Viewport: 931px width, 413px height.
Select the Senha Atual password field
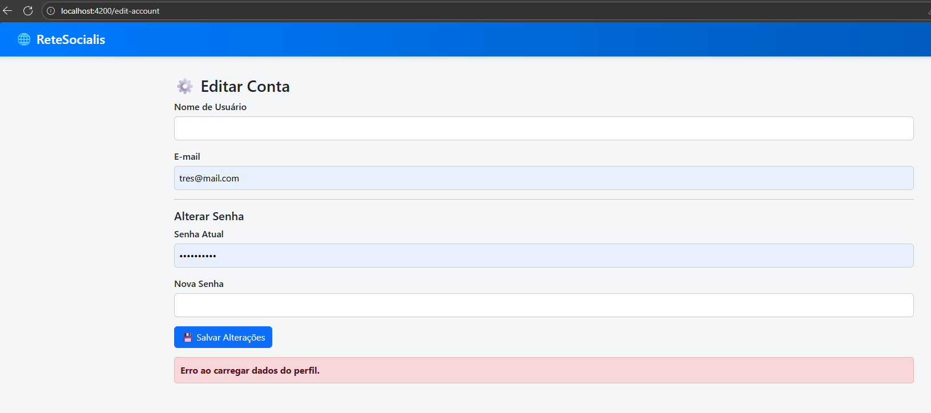tap(543, 256)
